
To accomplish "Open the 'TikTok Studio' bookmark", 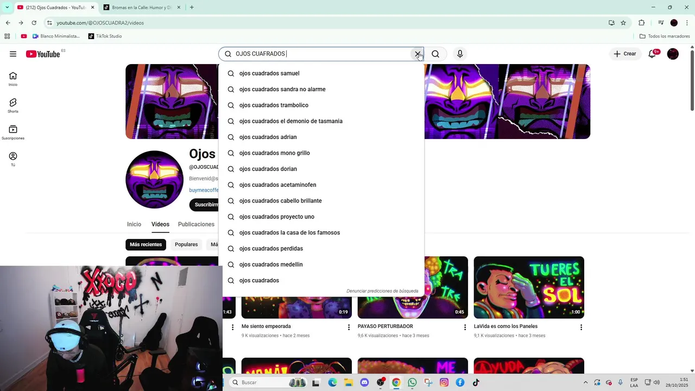I will [x=104, y=36].
